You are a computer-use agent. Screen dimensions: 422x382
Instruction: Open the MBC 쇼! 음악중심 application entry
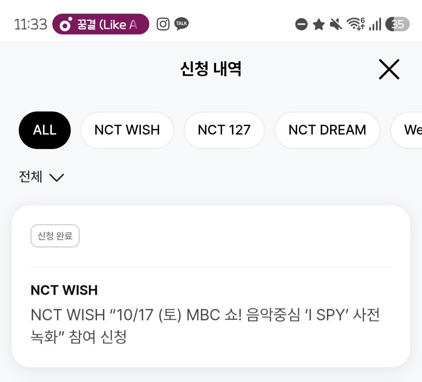coord(211,286)
